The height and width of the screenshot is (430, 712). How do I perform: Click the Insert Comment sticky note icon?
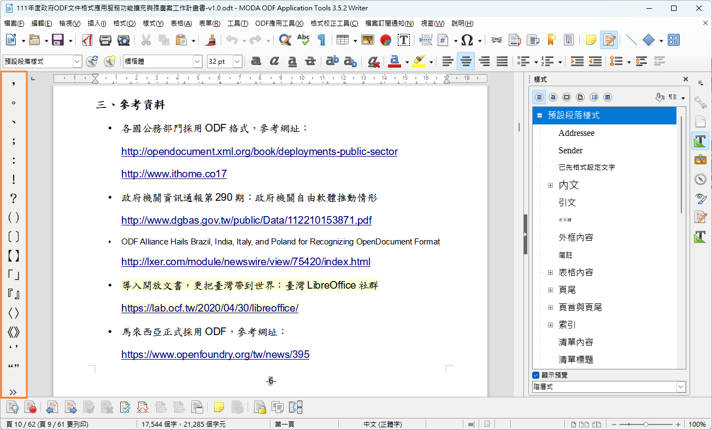591,40
